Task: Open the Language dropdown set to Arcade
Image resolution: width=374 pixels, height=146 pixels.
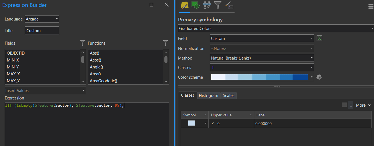Action: coord(42,19)
